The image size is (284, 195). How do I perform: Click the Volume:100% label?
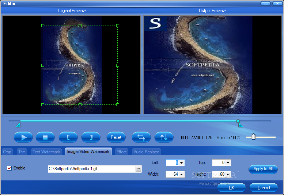coord(228,138)
